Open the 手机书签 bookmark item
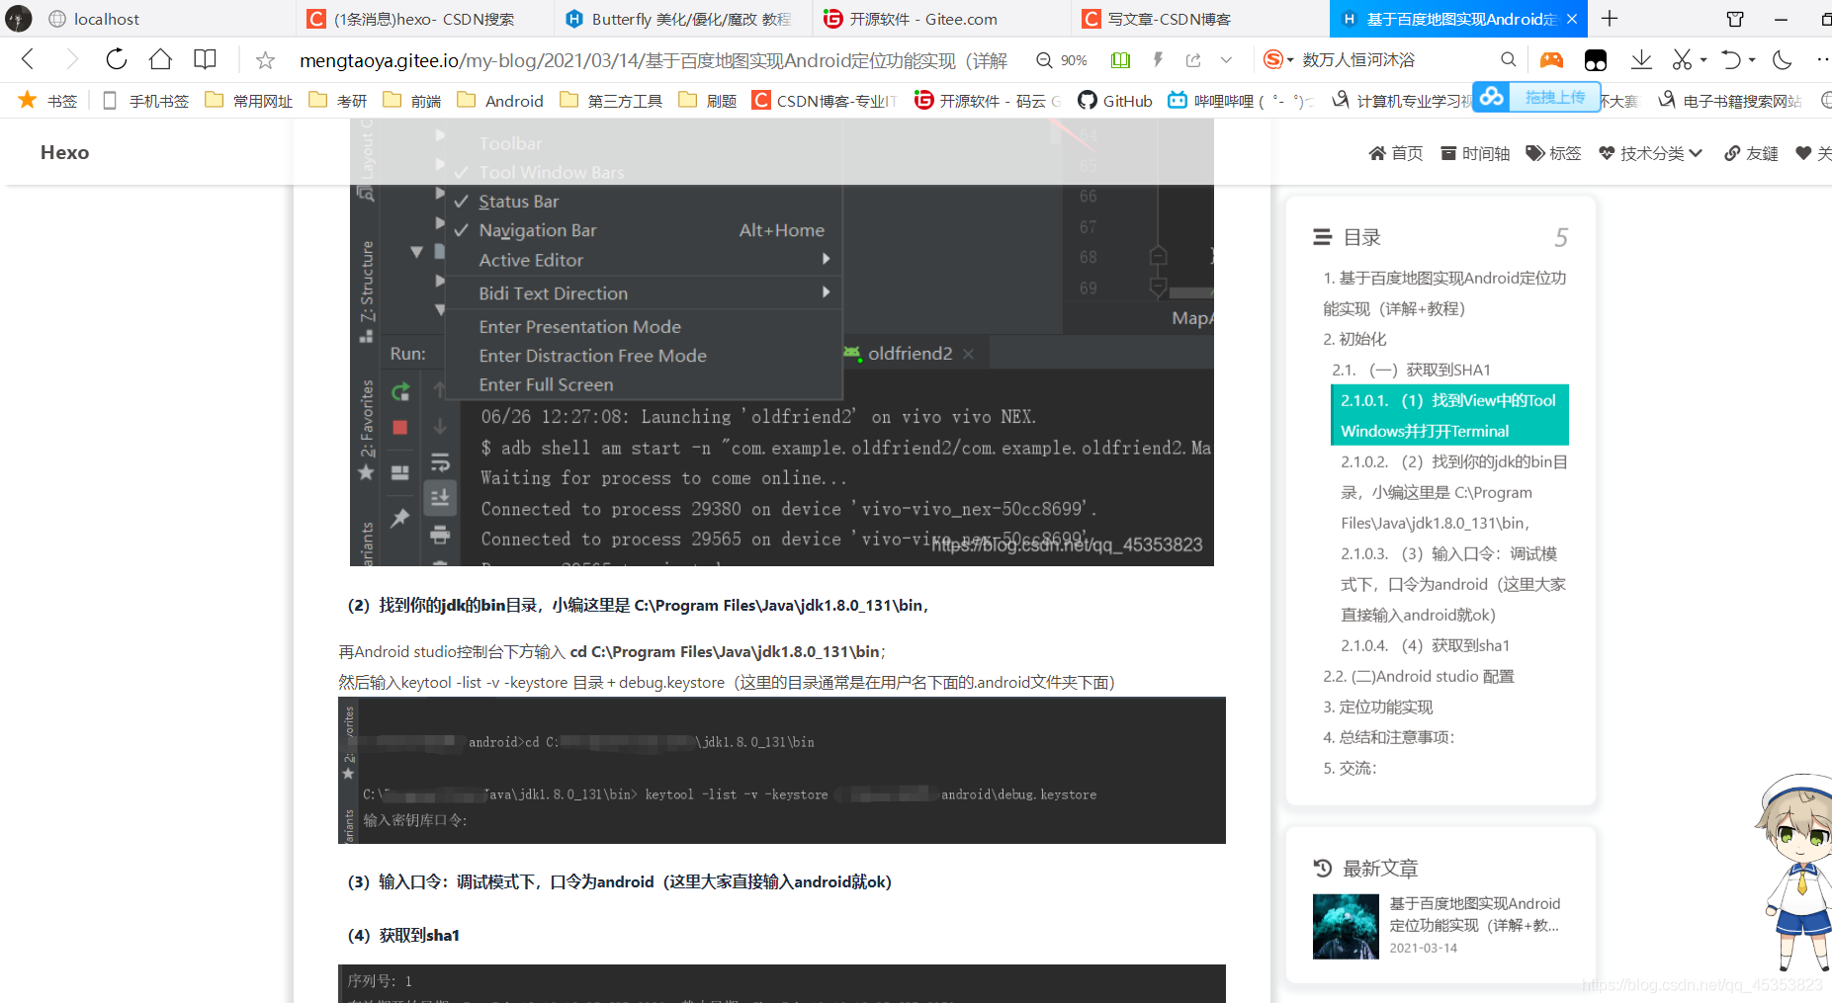The image size is (1832, 1003). [x=145, y=101]
